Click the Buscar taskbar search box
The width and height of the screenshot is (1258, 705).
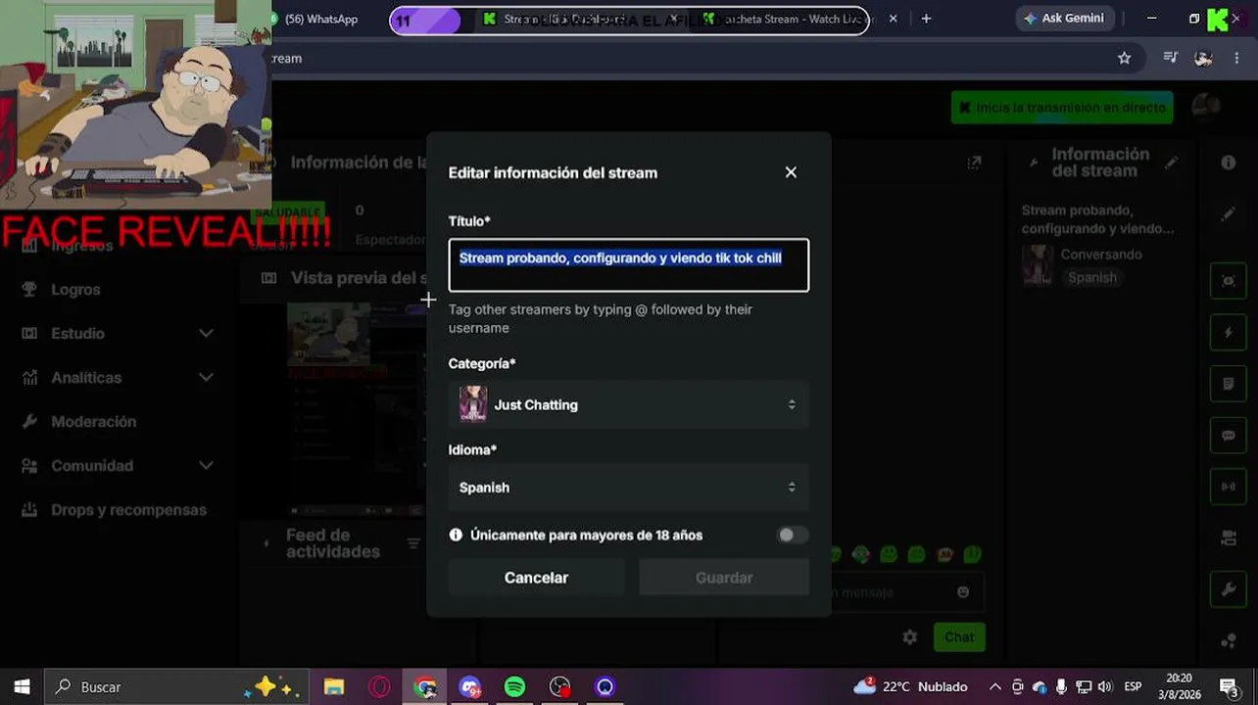coord(176,687)
